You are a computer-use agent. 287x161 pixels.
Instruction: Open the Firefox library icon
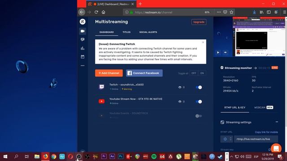tap(261, 12)
